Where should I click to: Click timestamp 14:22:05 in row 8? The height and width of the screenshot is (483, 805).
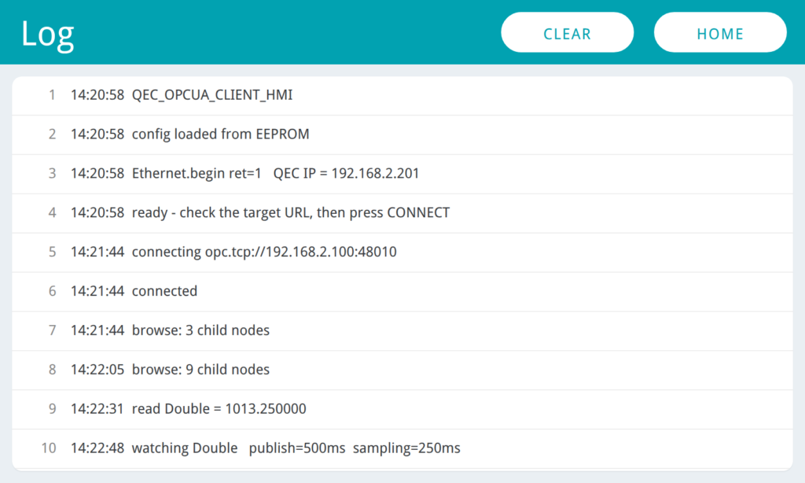coord(97,370)
